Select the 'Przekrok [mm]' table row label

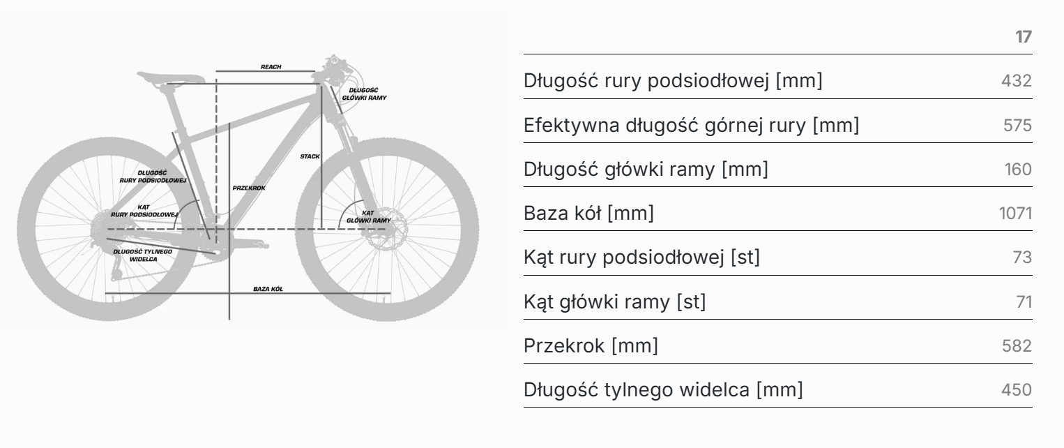click(591, 346)
